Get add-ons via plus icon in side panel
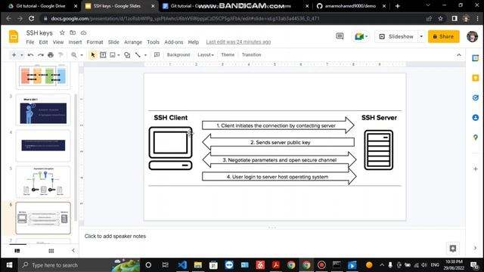The height and width of the screenshot is (272, 484). tap(476, 169)
